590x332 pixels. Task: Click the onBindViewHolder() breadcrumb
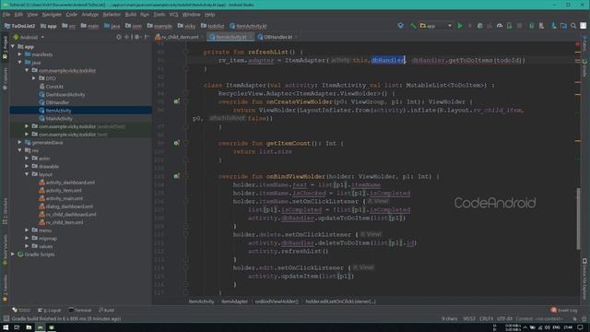coord(277,302)
